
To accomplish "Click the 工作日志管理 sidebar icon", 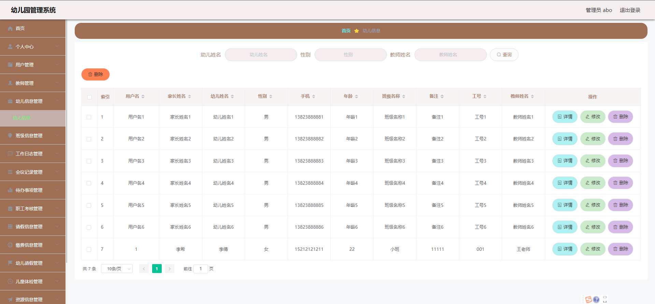I will (x=10, y=154).
